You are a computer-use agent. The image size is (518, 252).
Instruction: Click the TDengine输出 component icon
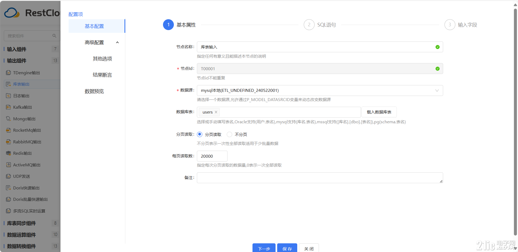tap(8, 73)
